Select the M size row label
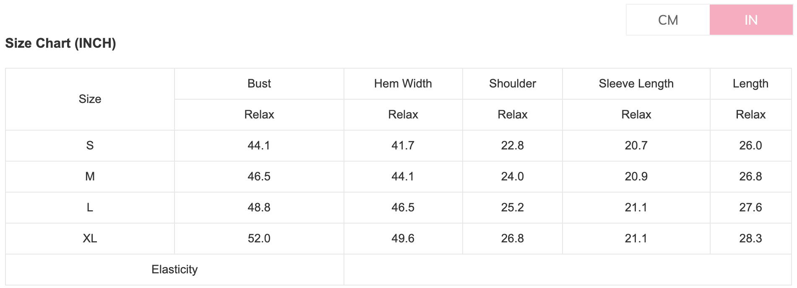This screenshot has height=288, width=797. (90, 177)
